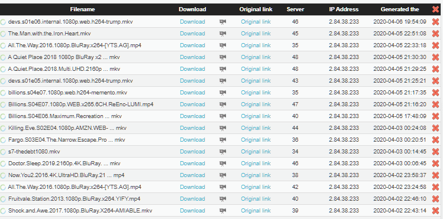Viewport: 443px width, 219px height.
Task: Click camera icon for Fruitvale.Station row
Action: tap(222, 199)
